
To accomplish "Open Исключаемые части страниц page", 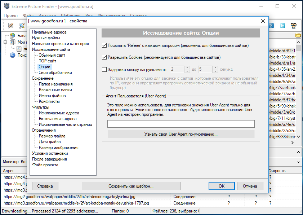I will [66, 124].
